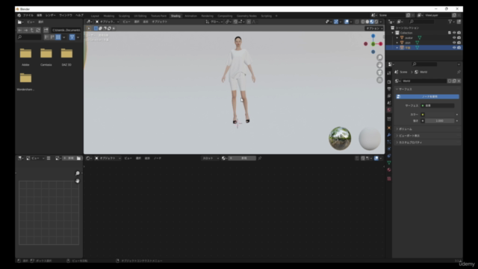Image resolution: width=478 pixels, height=269 pixels.
Task: Refresh the file browser list
Action: pos(38,30)
